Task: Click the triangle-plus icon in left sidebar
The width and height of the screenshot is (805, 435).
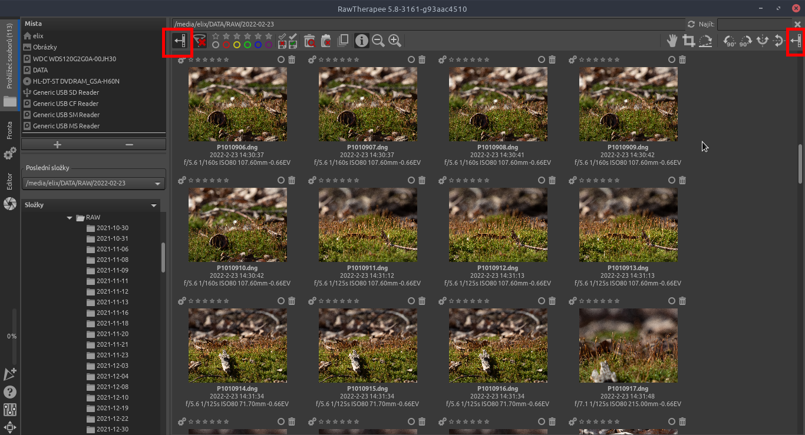Action: pos(10,374)
